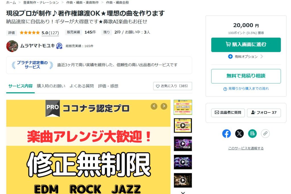This screenshot has height=194, width=291.
Task: Follow this seller with フォロー button
Action: click(x=264, y=113)
